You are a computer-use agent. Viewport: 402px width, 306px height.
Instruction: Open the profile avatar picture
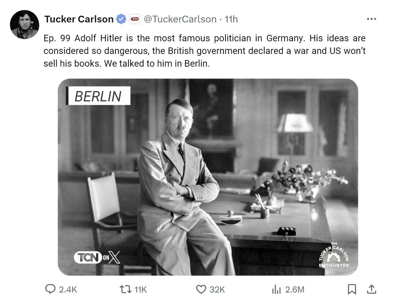(24, 25)
